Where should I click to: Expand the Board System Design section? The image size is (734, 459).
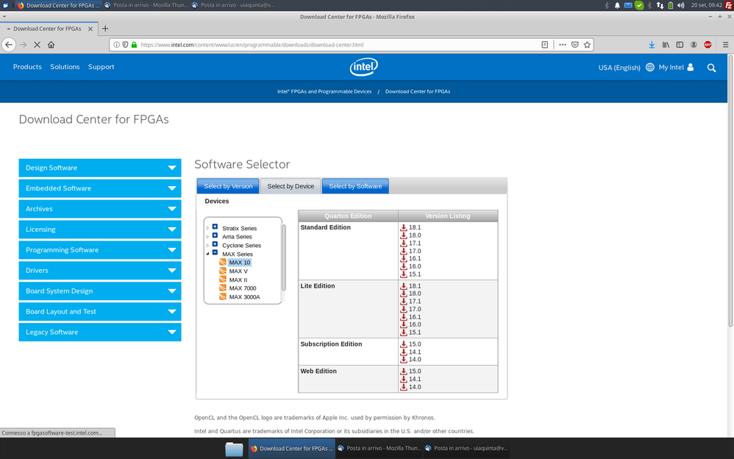pos(100,291)
